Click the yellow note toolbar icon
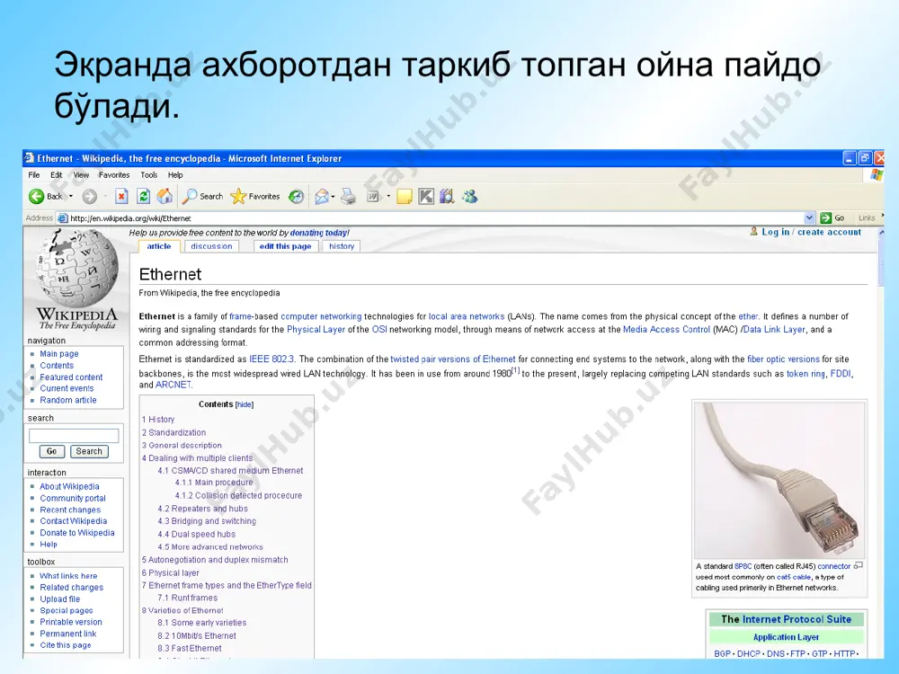 [405, 197]
